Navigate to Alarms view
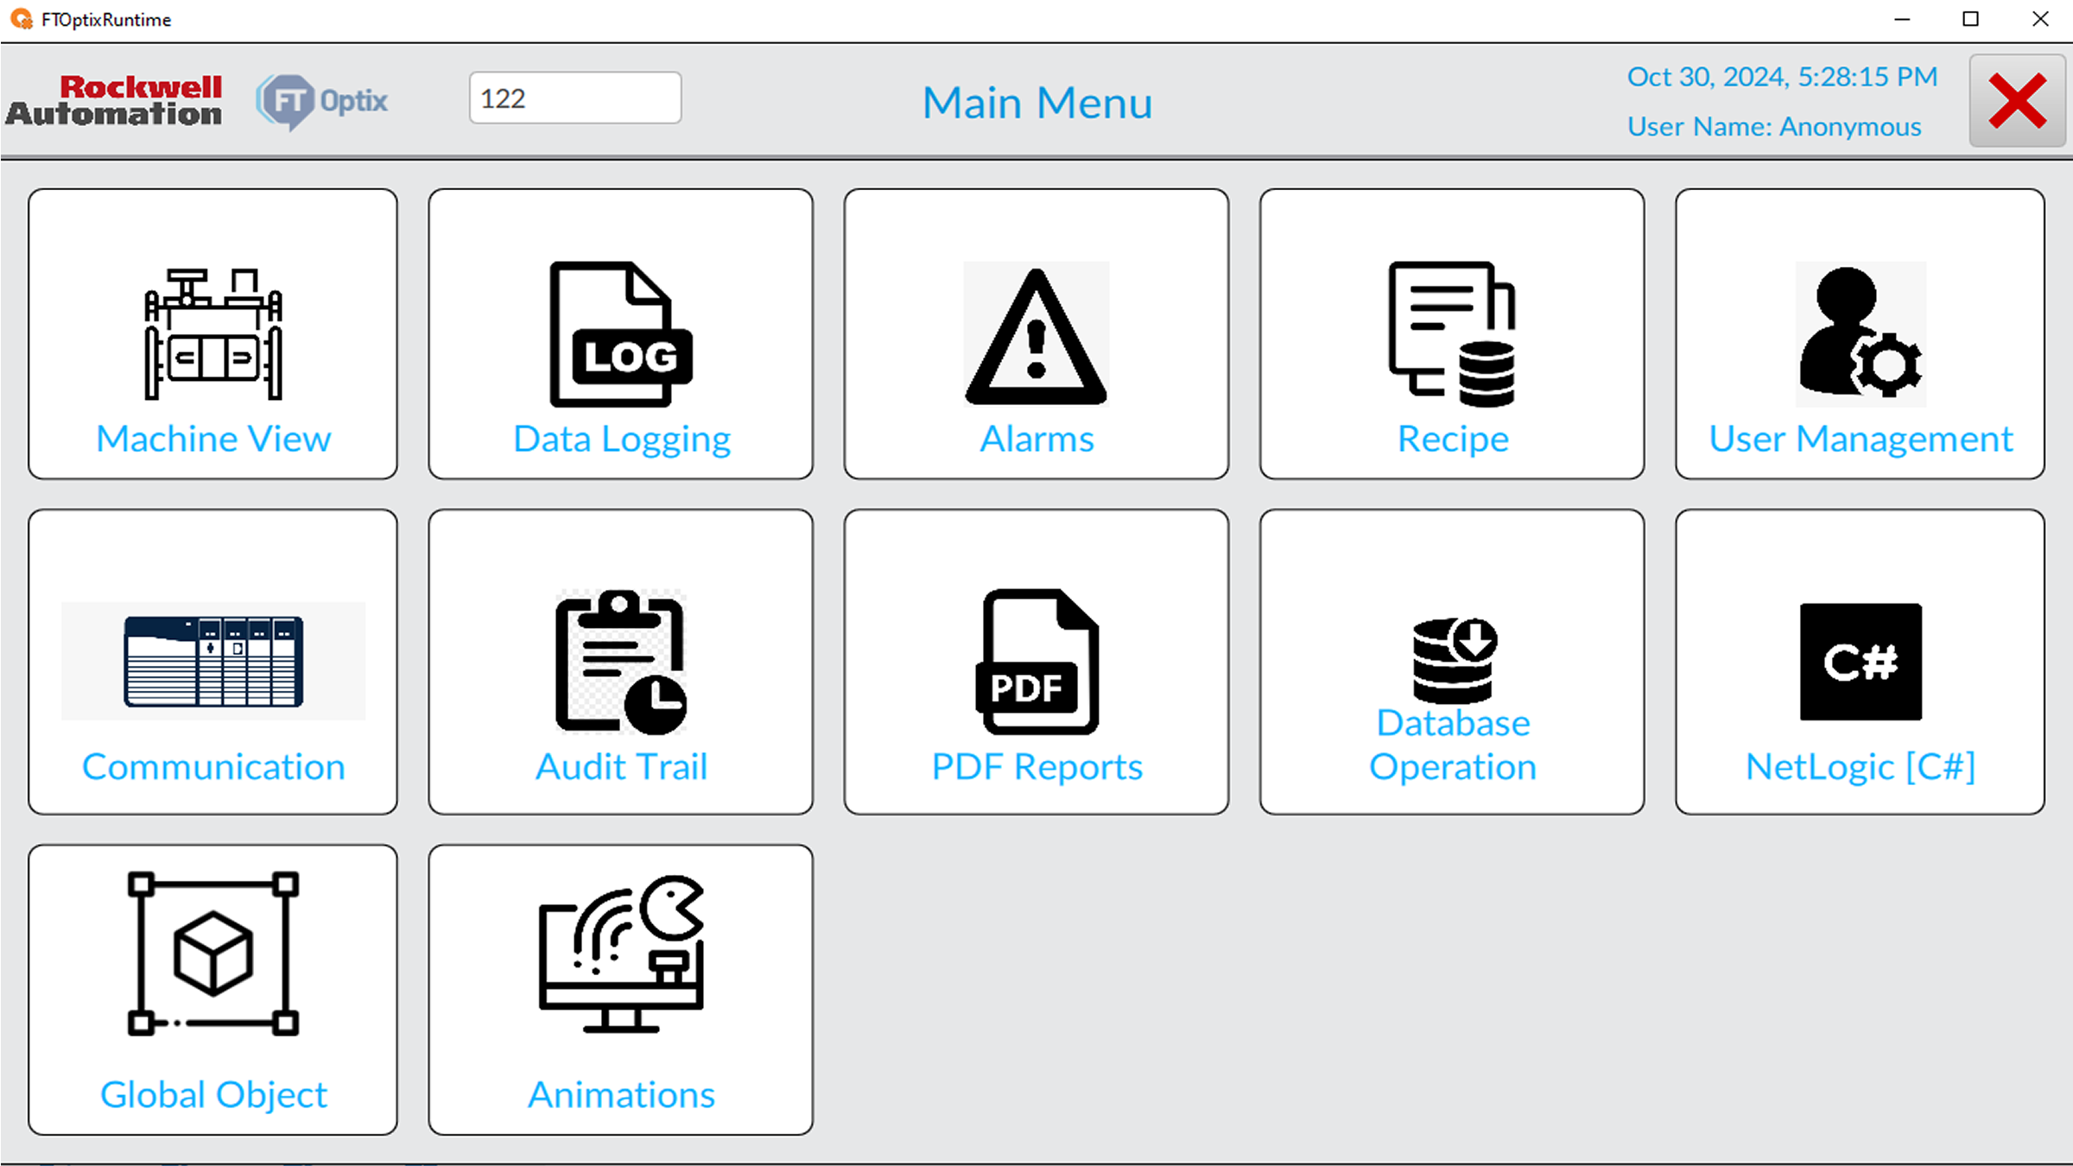2073x1166 pixels. coord(1036,334)
